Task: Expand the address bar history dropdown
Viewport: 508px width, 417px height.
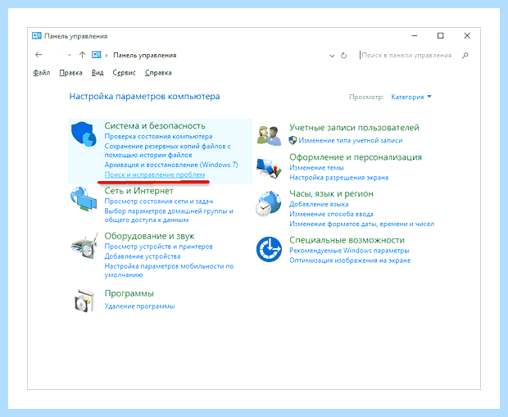Action: (x=332, y=56)
